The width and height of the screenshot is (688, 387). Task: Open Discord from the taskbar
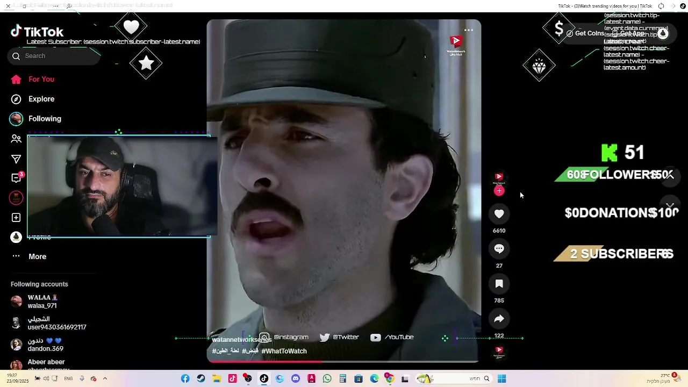[296, 379]
